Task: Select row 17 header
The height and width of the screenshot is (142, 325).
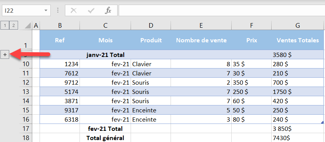Action: click(x=26, y=129)
